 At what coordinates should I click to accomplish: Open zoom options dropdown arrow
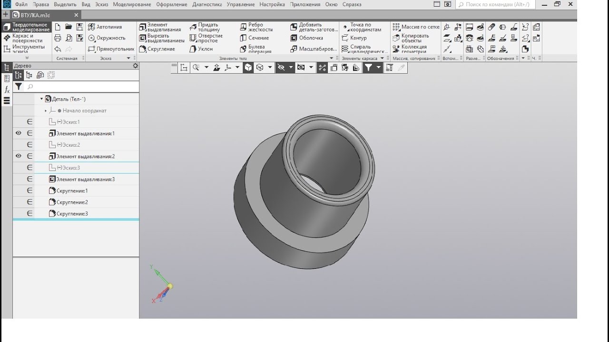[x=206, y=67]
